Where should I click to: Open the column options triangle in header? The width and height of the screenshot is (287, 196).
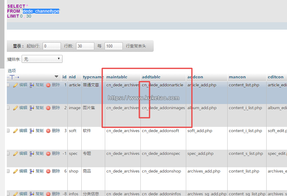coord(56,77)
